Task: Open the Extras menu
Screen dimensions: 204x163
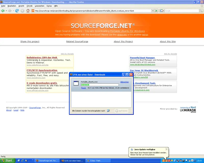Action: [x=49, y=6]
